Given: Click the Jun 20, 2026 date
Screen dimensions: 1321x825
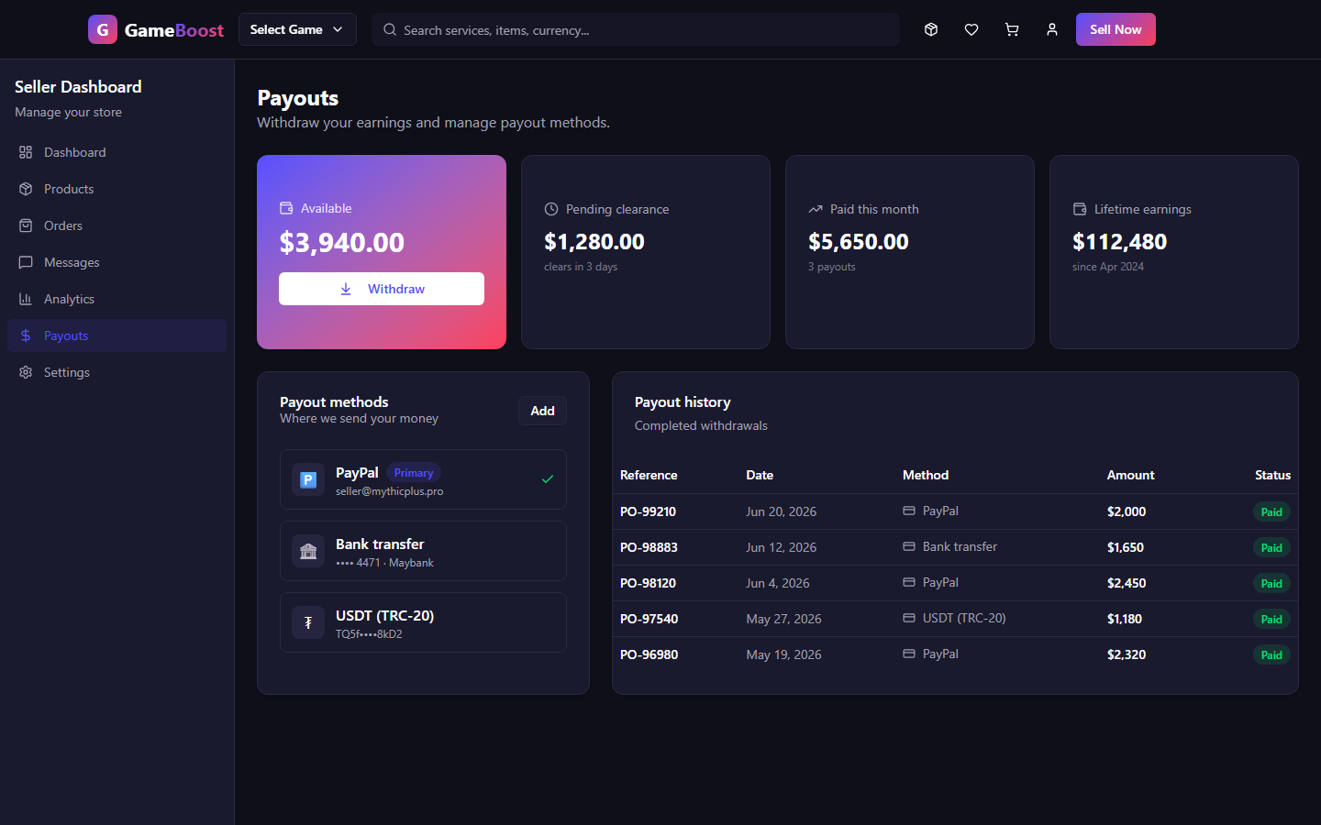Looking at the screenshot, I should 782,511.
